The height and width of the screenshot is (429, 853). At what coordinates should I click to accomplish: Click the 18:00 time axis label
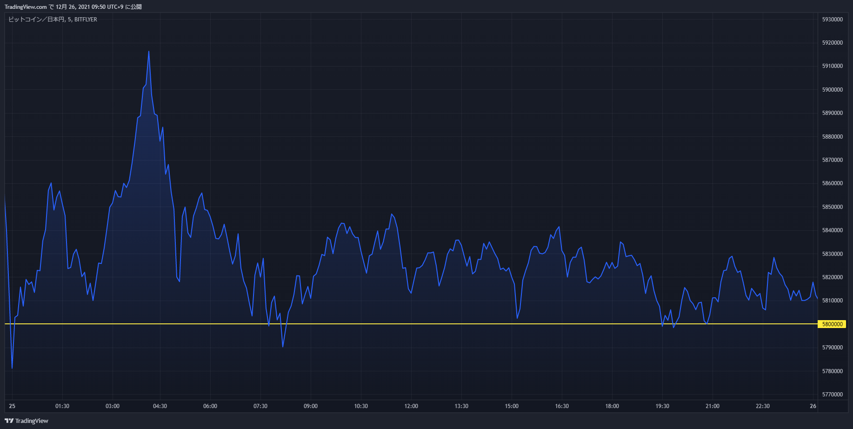pos(612,406)
